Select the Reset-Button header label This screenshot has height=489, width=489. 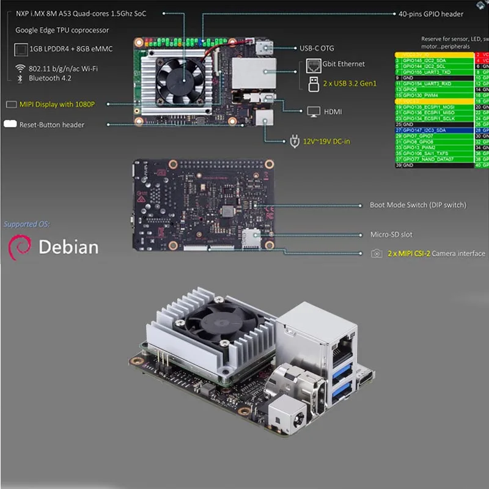[52, 125]
